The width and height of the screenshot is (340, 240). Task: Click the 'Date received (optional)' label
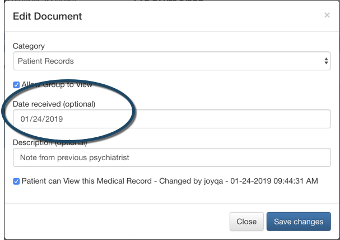coord(54,104)
